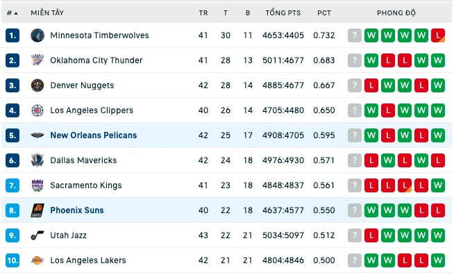Select the Utah Jazz team name

[68, 235]
